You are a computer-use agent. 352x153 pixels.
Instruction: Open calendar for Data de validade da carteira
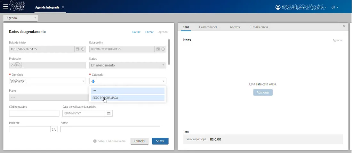[109, 113]
